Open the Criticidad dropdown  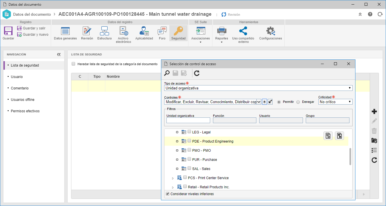335,102
